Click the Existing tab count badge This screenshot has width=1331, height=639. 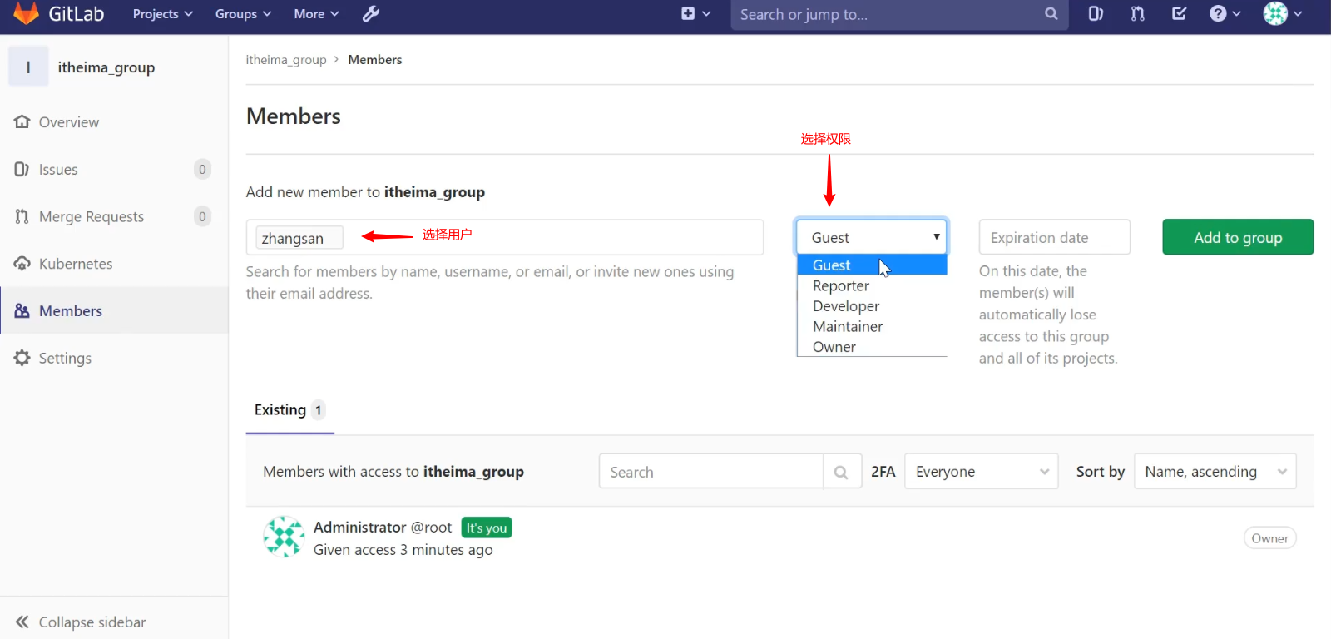click(x=319, y=410)
